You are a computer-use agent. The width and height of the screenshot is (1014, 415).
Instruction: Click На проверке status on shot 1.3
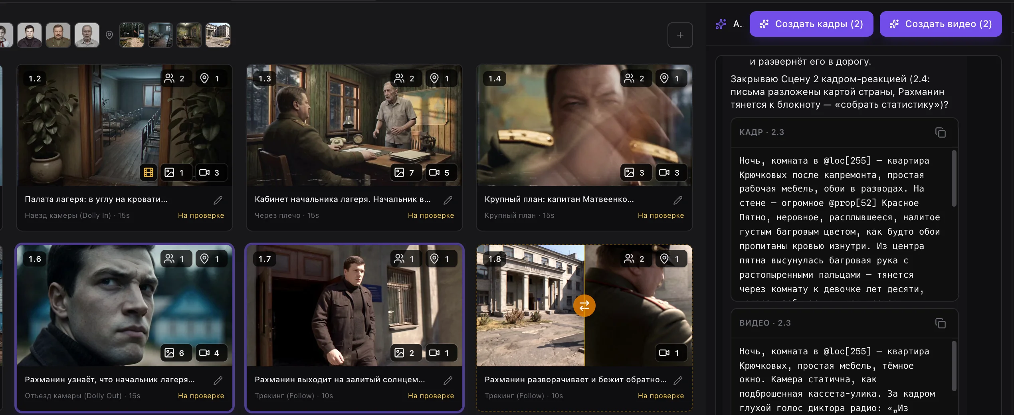pos(431,215)
